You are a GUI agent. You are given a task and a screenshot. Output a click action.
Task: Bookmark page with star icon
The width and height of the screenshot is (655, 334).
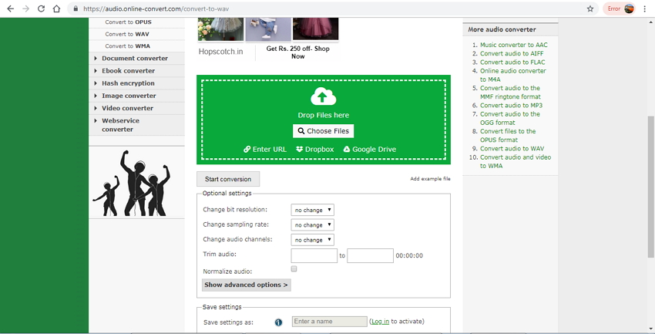[590, 8]
